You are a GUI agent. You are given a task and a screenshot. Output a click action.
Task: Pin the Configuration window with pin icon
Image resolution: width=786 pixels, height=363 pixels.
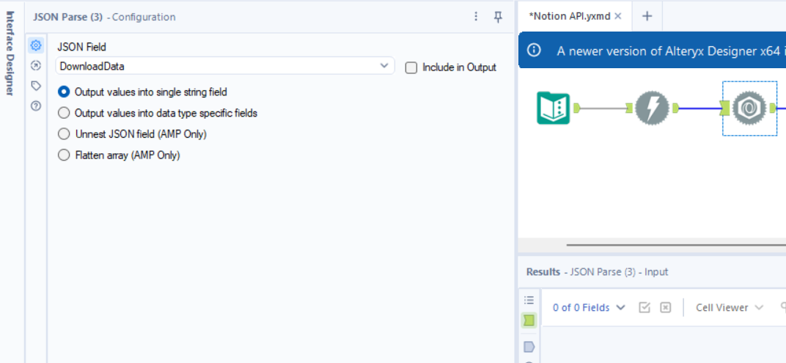(498, 17)
